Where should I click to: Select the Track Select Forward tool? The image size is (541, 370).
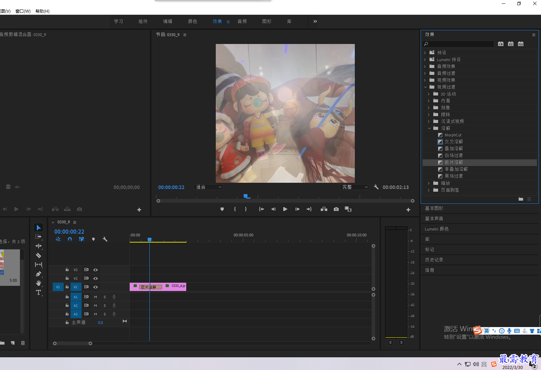point(38,237)
